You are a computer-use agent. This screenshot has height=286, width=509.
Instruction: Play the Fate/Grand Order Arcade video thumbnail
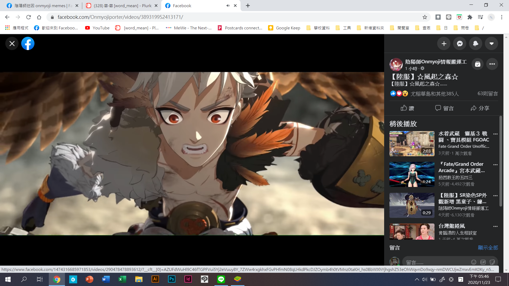tap(412, 175)
